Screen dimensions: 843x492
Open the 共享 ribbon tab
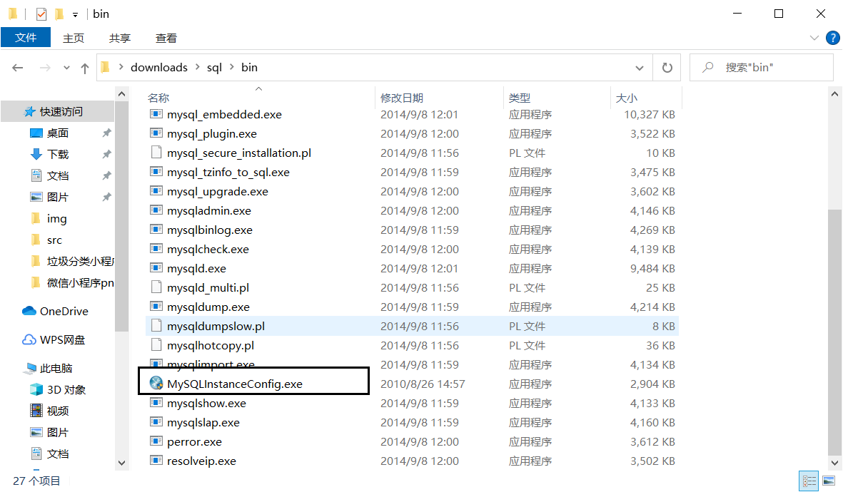point(119,38)
